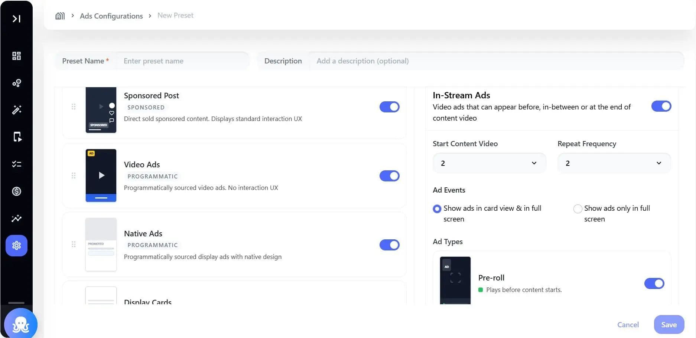Go to home via breadcrumb icon
Image resolution: width=696 pixels, height=338 pixels.
[x=60, y=16]
